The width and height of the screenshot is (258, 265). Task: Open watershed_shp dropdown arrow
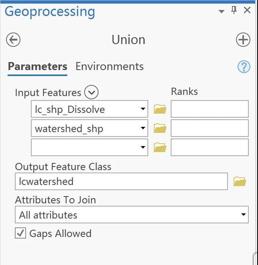(143, 128)
